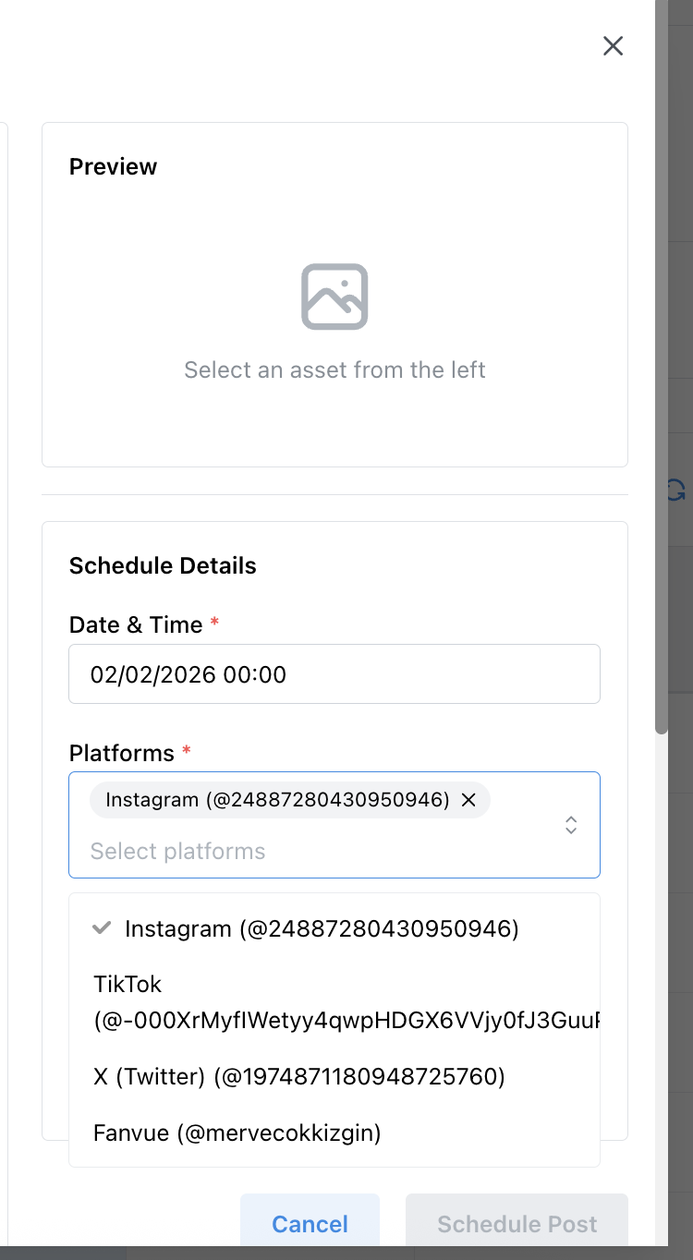The width and height of the screenshot is (693, 1260).
Task: Select the TikTok platform option
Action: pos(277,1002)
